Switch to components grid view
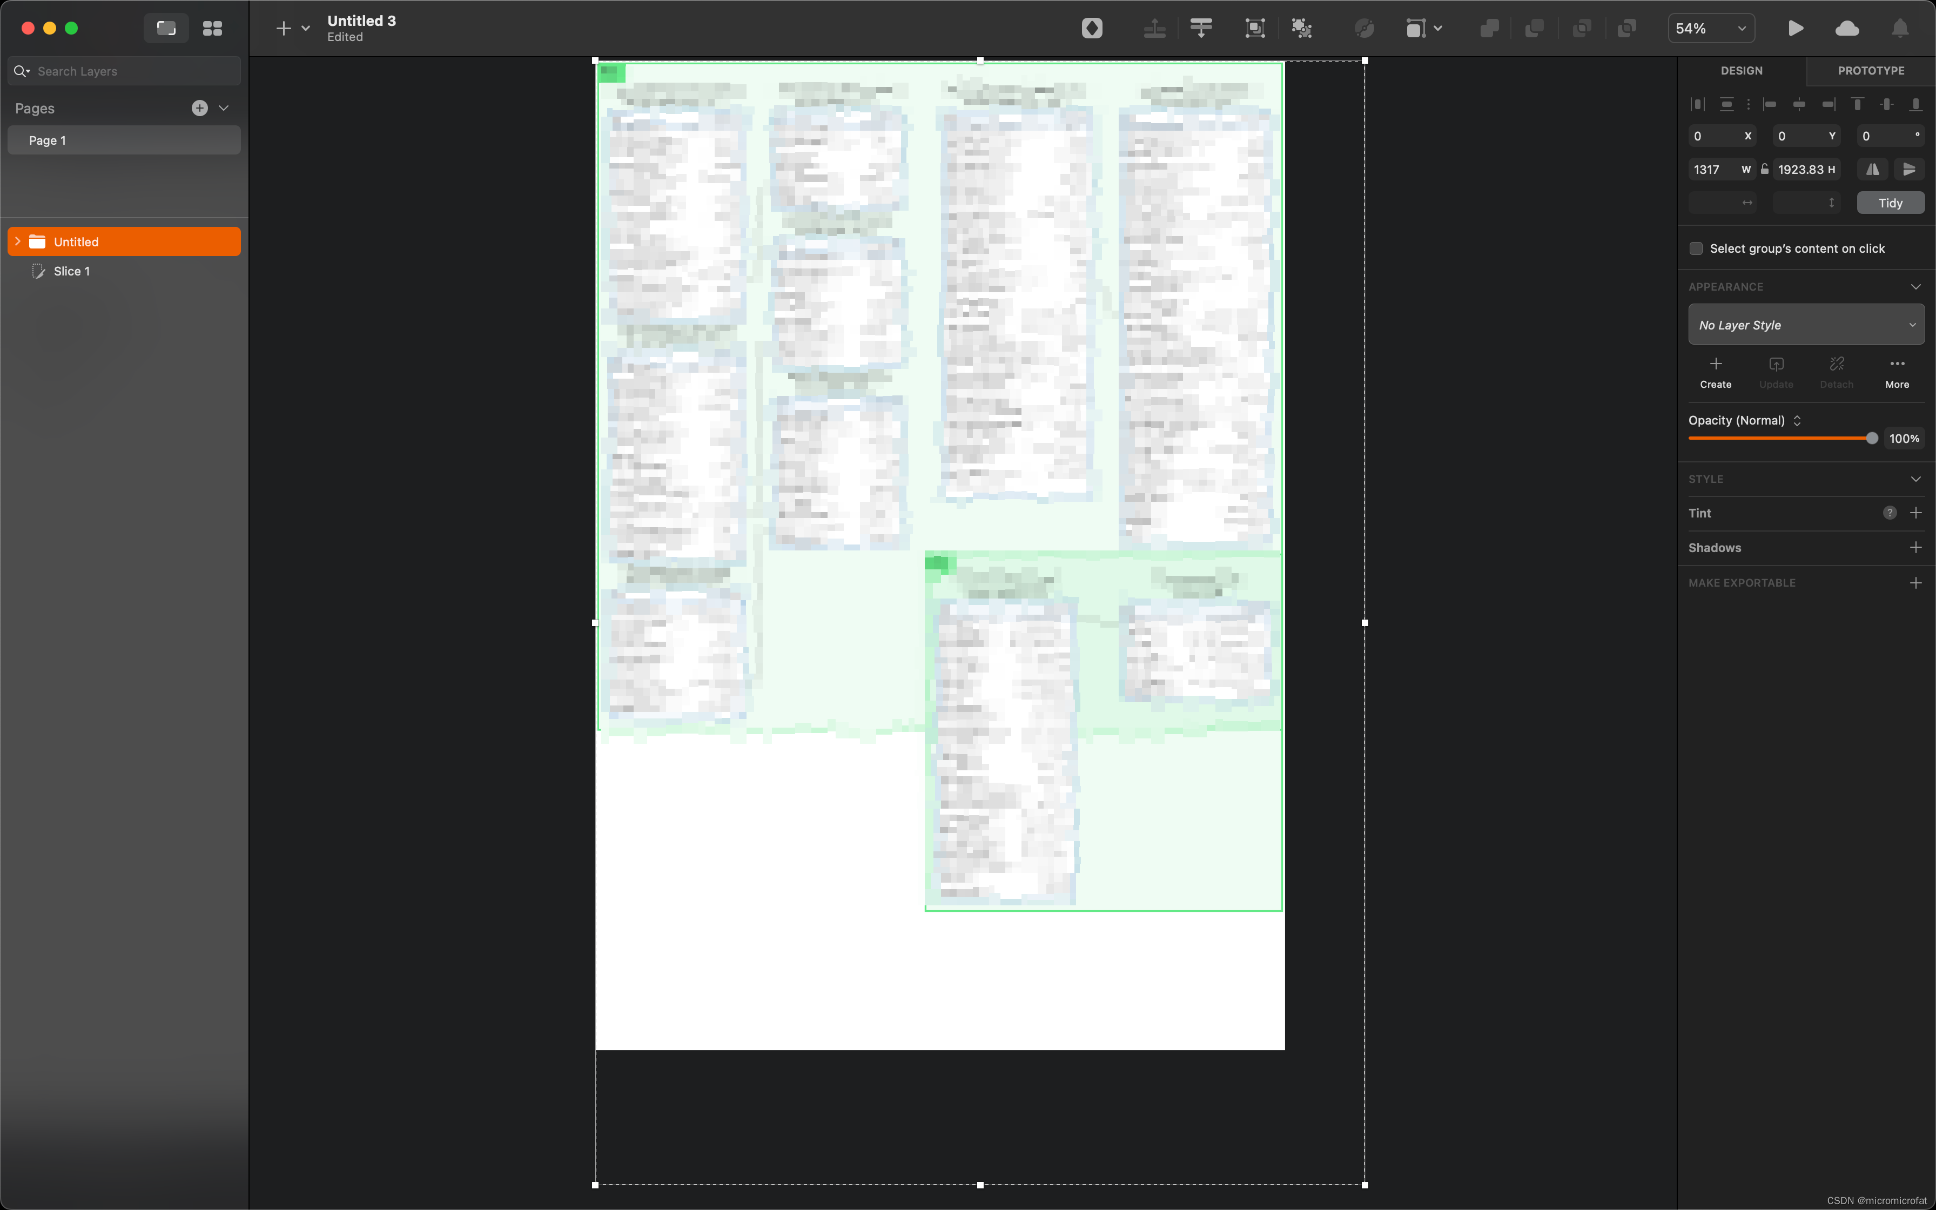Viewport: 1936px width, 1210px height. (x=212, y=29)
